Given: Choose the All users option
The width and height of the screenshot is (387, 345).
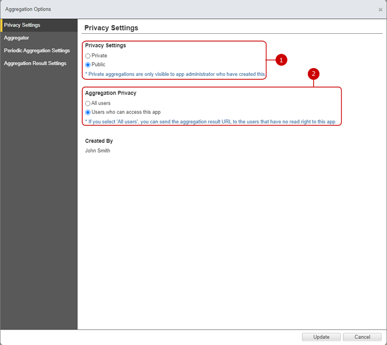Looking at the screenshot, I should point(87,104).
